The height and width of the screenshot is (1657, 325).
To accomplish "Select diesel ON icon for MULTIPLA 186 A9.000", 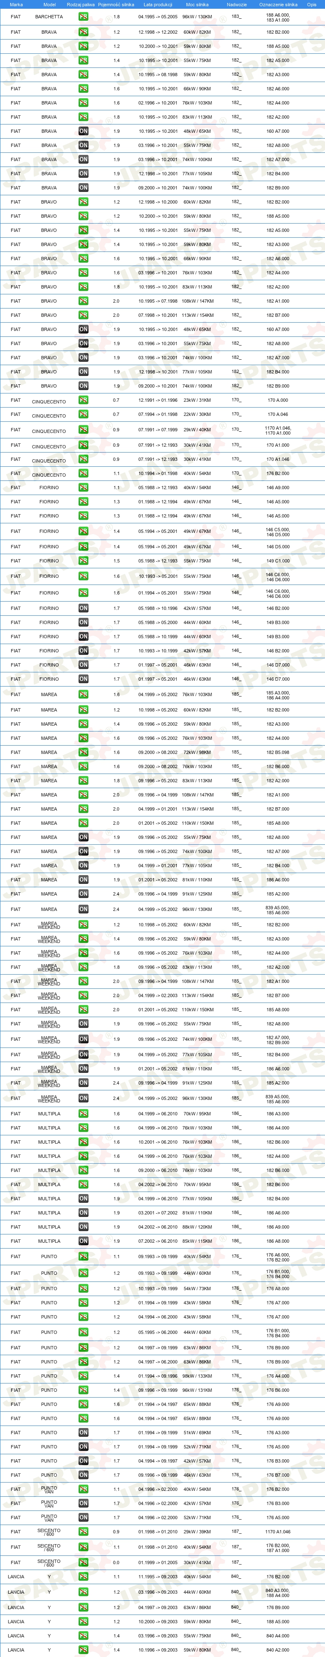I will coord(84,1227).
